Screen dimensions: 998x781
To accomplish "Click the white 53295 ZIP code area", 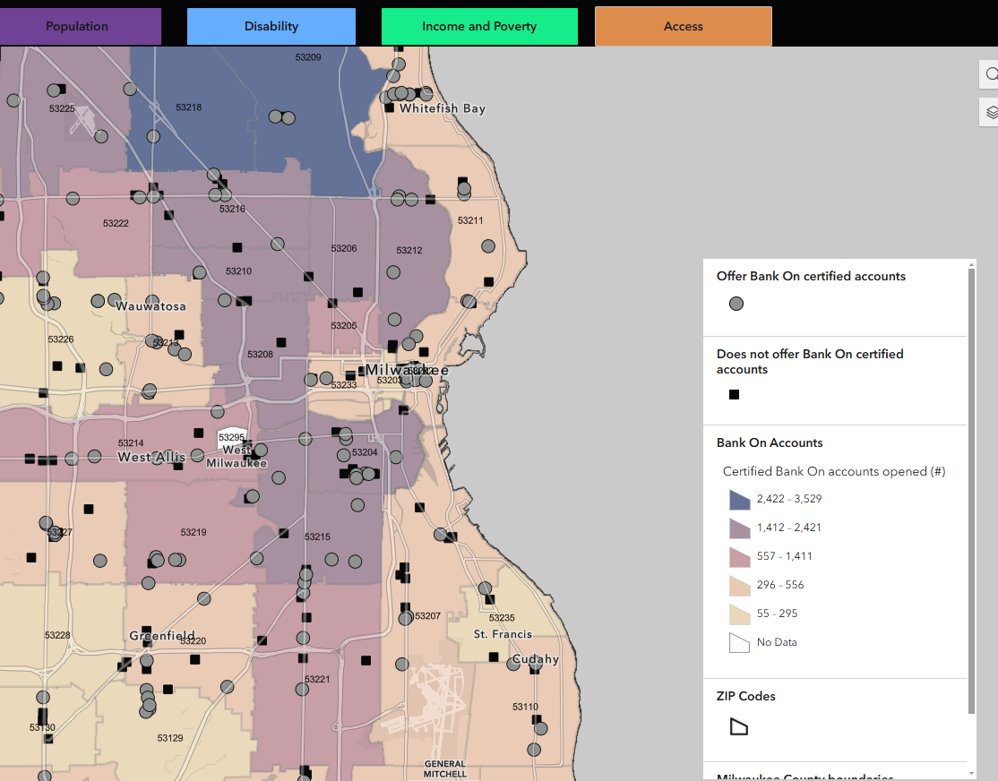I will pyautogui.click(x=231, y=437).
